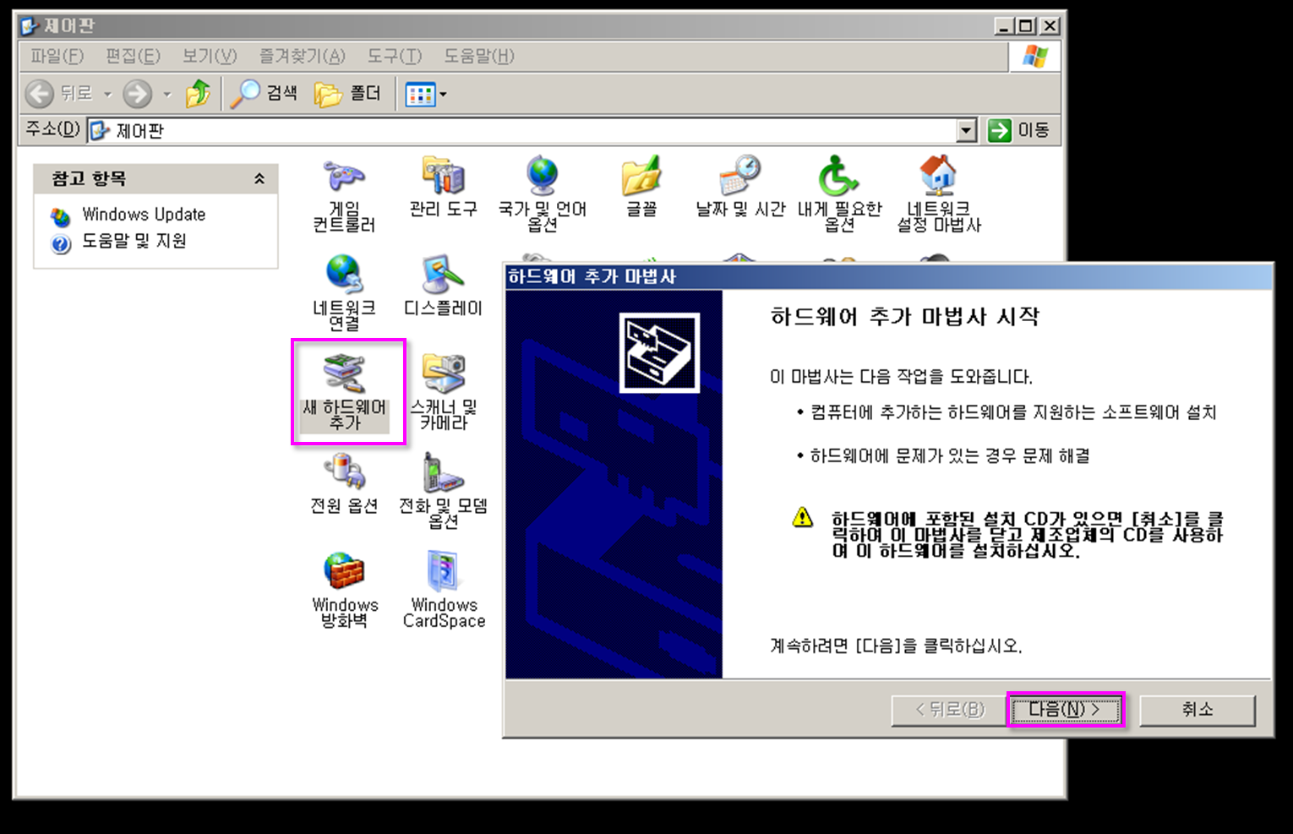Click 취소 to cancel the wizard
This screenshot has width=1293, height=834.
(1198, 710)
